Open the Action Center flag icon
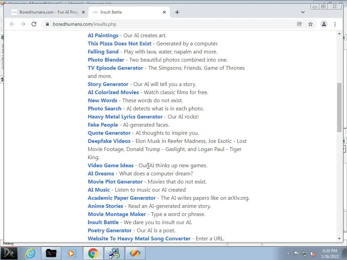The height and width of the screenshot is (260, 347). point(296,253)
